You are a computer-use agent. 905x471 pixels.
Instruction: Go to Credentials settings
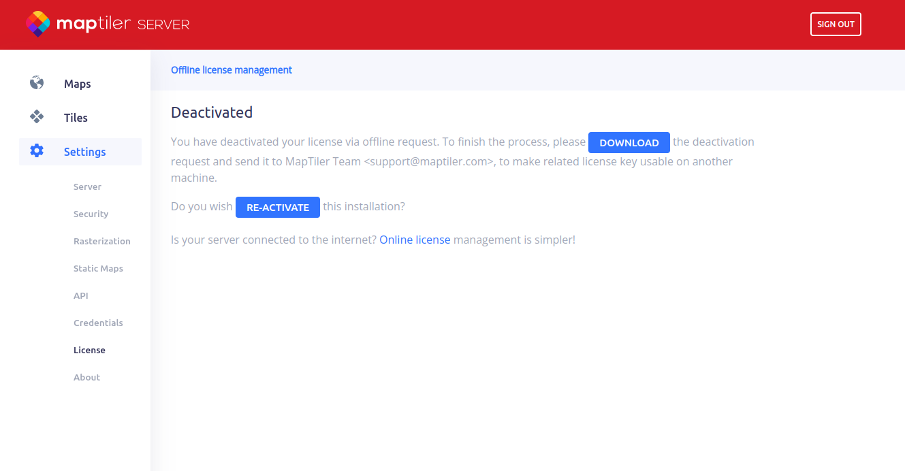click(98, 323)
